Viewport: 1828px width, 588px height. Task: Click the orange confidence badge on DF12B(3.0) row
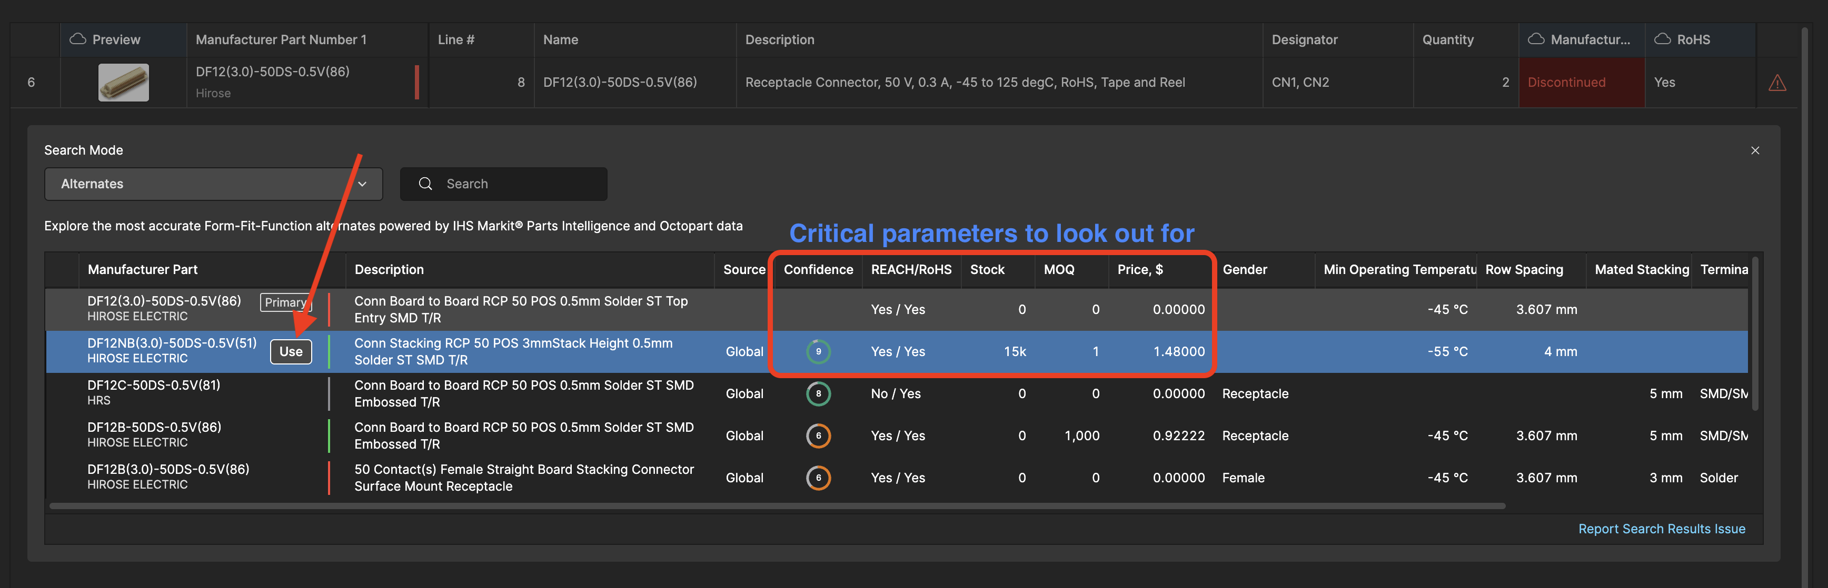pyautogui.click(x=818, y=478)
